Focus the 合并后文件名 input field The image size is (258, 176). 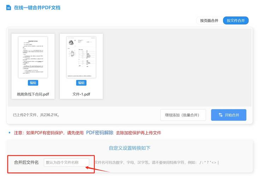click(x=66, y=162)
